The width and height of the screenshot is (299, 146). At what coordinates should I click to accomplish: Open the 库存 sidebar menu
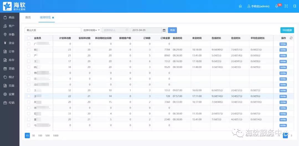(x=9, y=60)
